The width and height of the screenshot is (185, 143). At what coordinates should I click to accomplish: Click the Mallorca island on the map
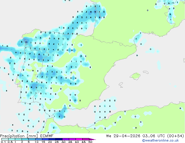pyautogui.click(x=135, y=76)
